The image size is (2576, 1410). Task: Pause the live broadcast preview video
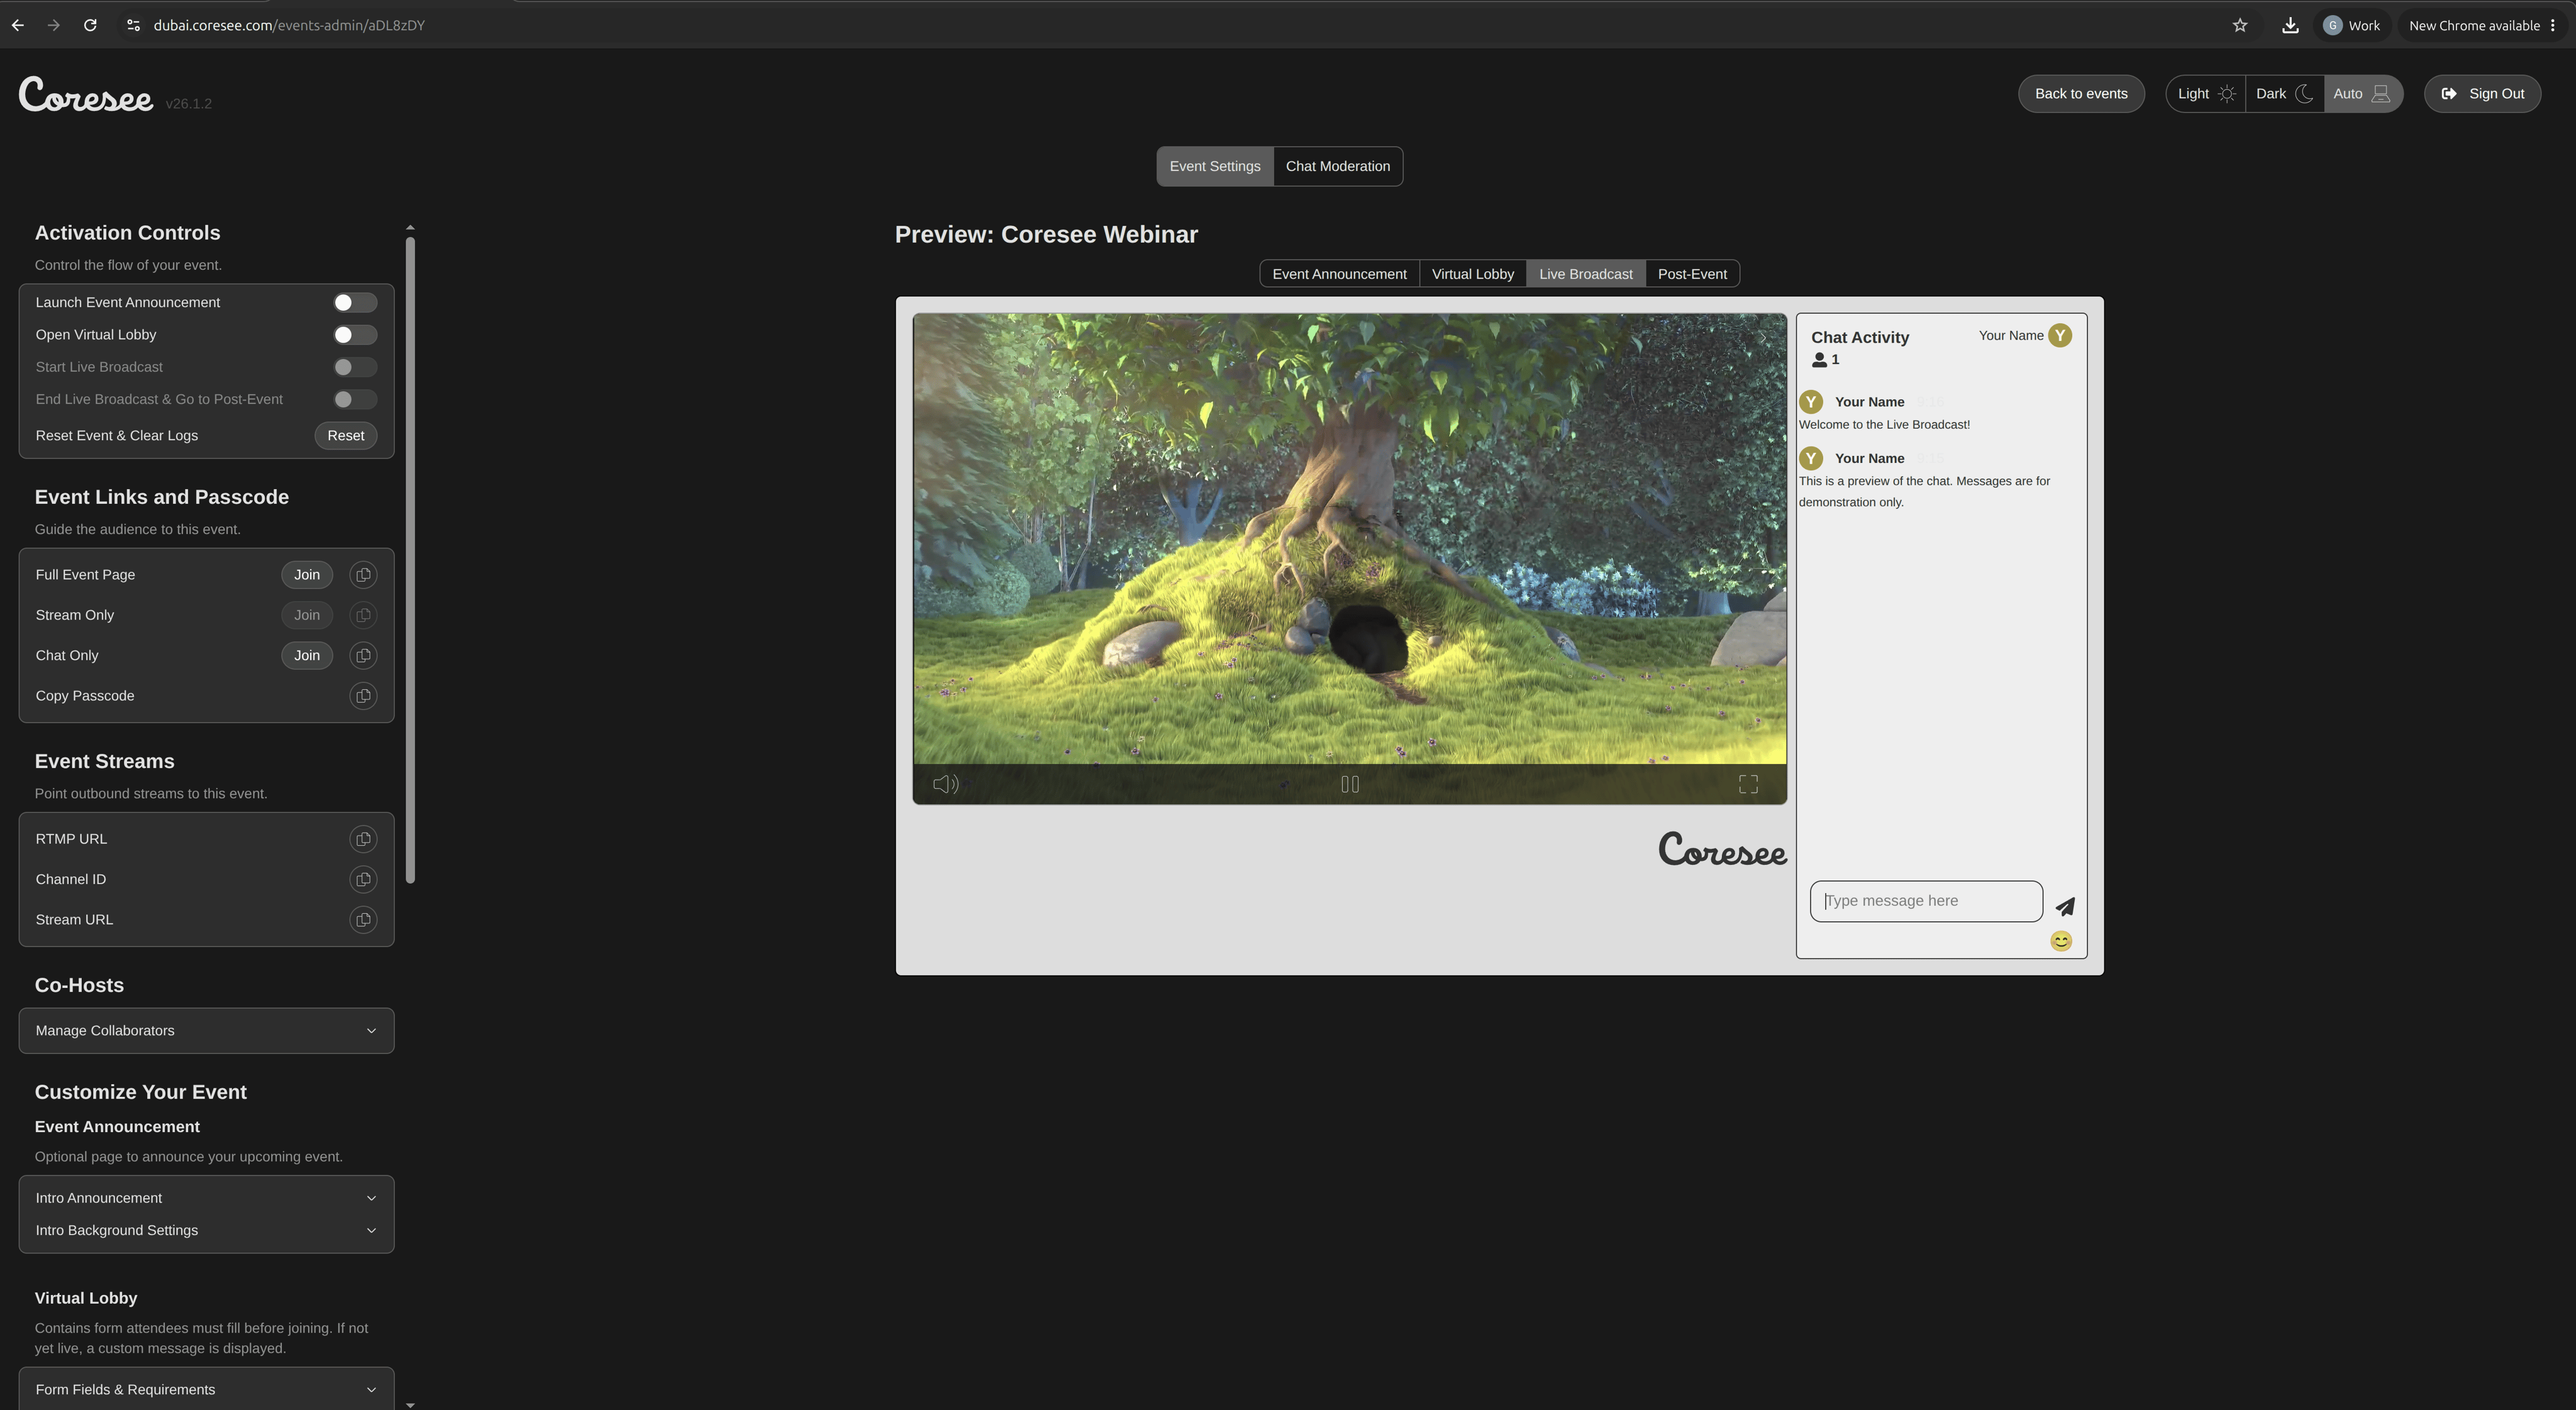point(1349,784)
